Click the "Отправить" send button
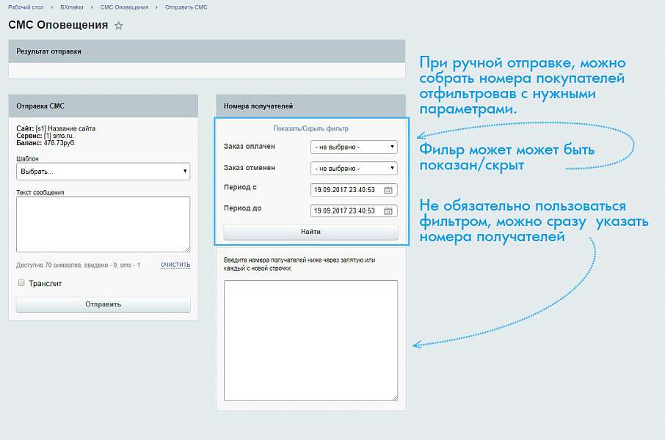This screenshot has width=665, height=440. (103, 304)
